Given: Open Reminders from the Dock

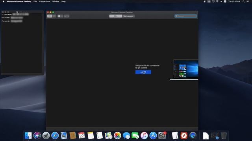Looking at the screenshot, I should tap(100, 136).
